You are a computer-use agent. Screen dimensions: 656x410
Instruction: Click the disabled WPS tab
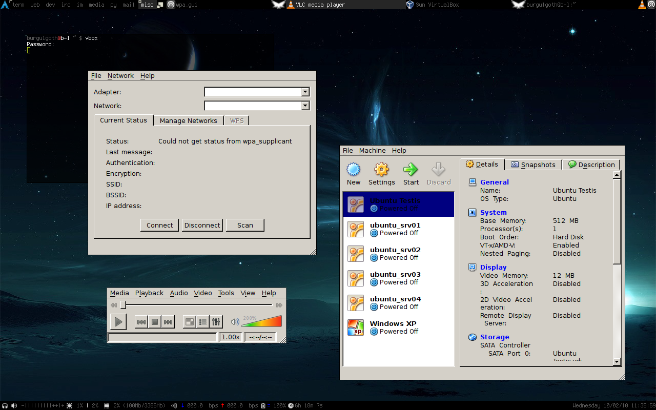237,120
